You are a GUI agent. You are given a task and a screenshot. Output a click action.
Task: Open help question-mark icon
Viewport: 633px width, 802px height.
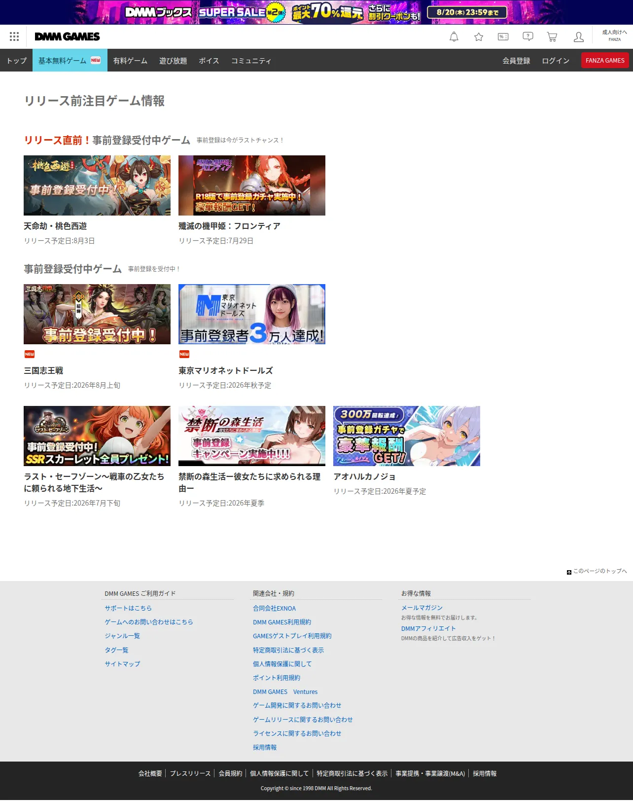[x=528, y=36]
